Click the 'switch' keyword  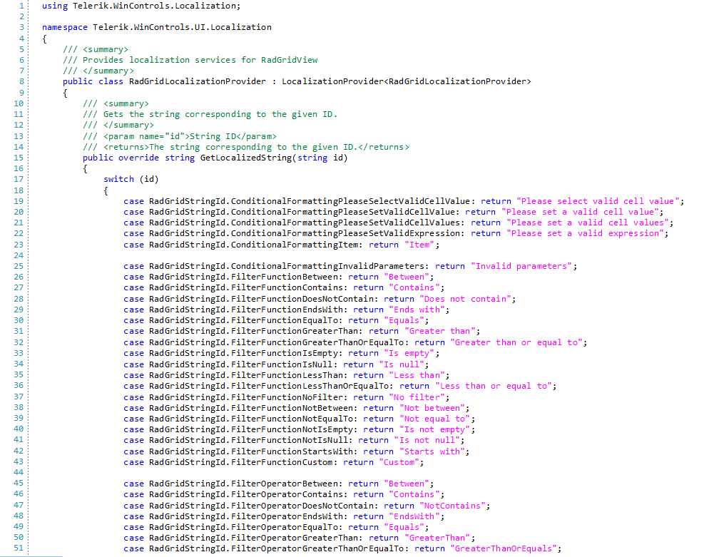pyautogui.click(x=118, y=179)
